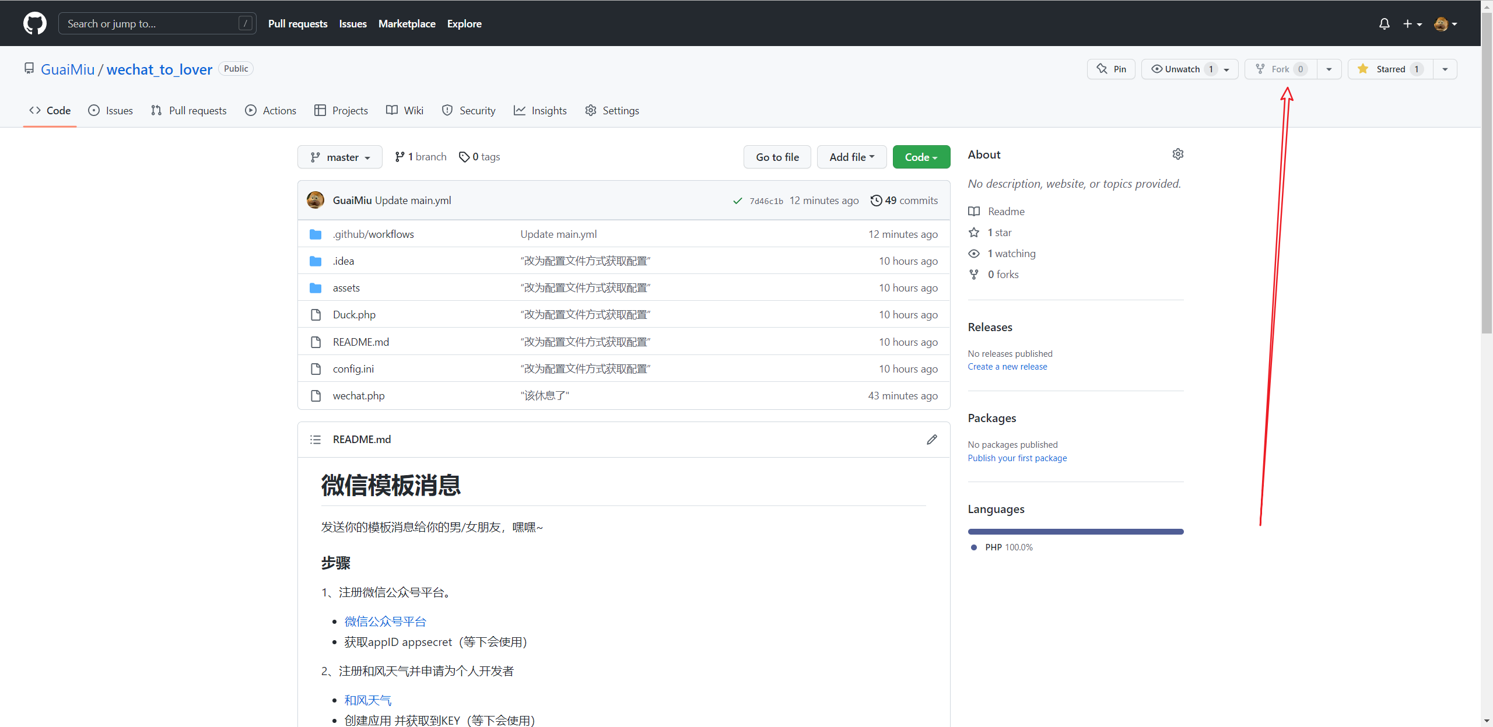The height and width of the screenshot is (727, 1493).
Task: Click the PHP 100.0% language entry
Action: [x=1003, y=547]
